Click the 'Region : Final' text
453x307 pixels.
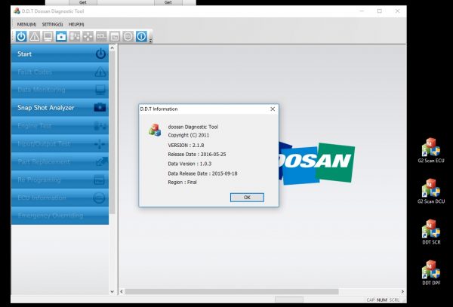182,183
